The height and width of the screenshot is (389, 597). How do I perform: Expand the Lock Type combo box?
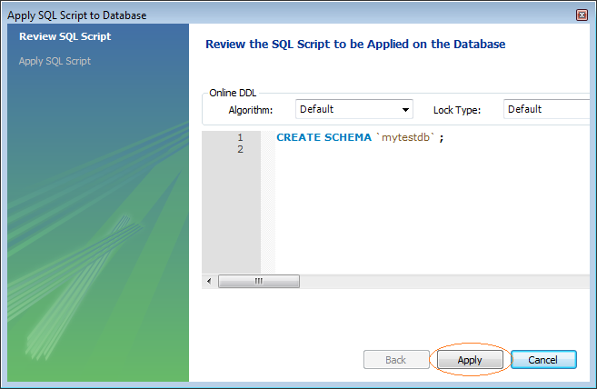tap(546, 109)
